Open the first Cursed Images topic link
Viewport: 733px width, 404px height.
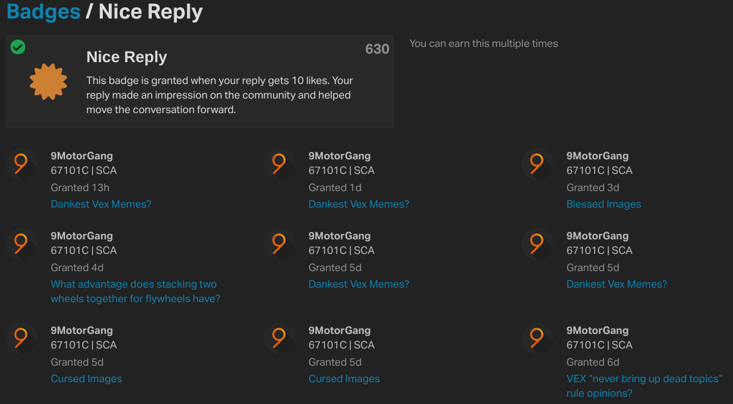pos(86,379)
